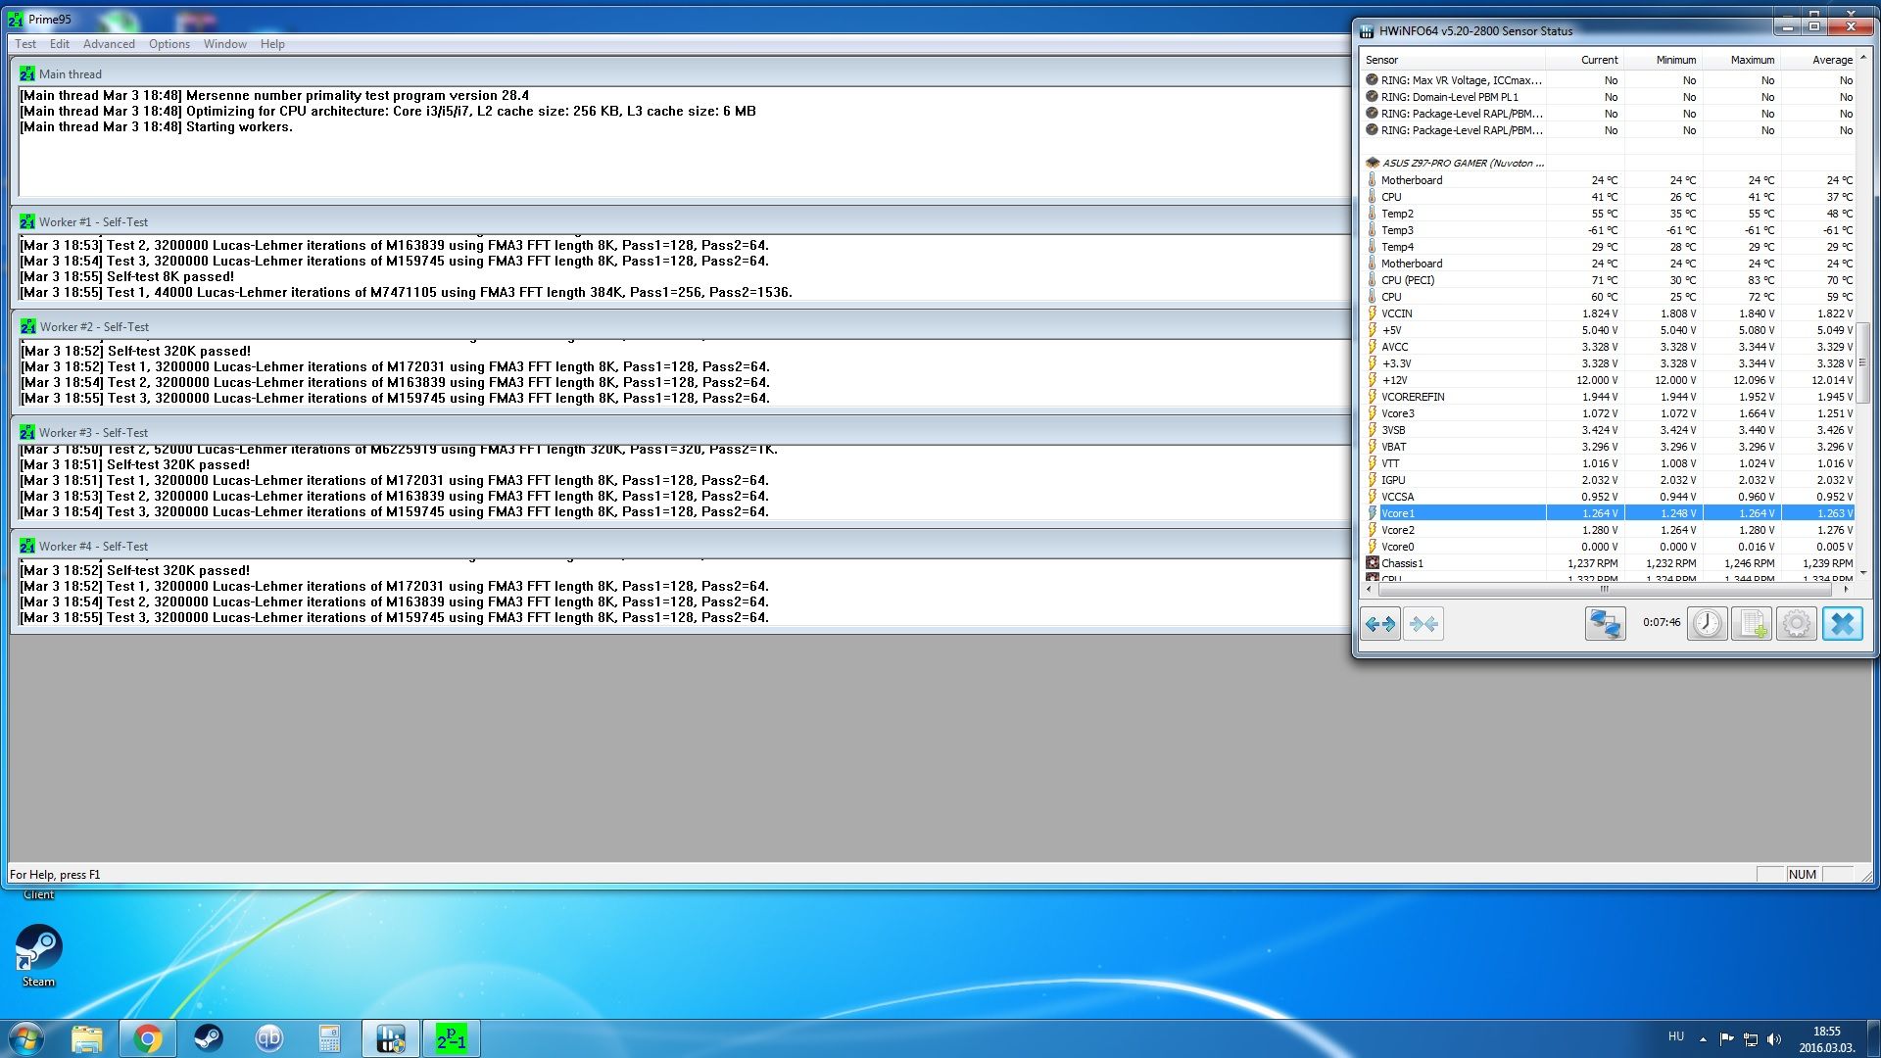Select ASUS Z97-PRO GAMER sensor group row
Viewport: 1881px width, 1058px height.
click(x=1609, y=164)
